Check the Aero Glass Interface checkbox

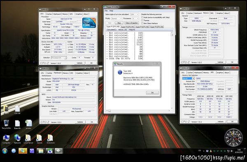142,23
